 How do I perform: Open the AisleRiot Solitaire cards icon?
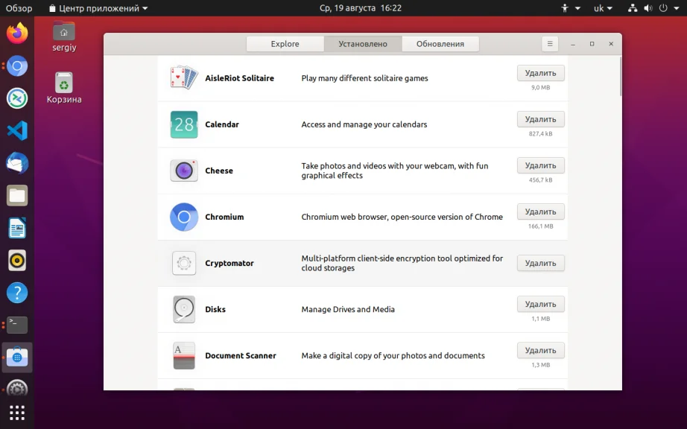coord(184,78)
